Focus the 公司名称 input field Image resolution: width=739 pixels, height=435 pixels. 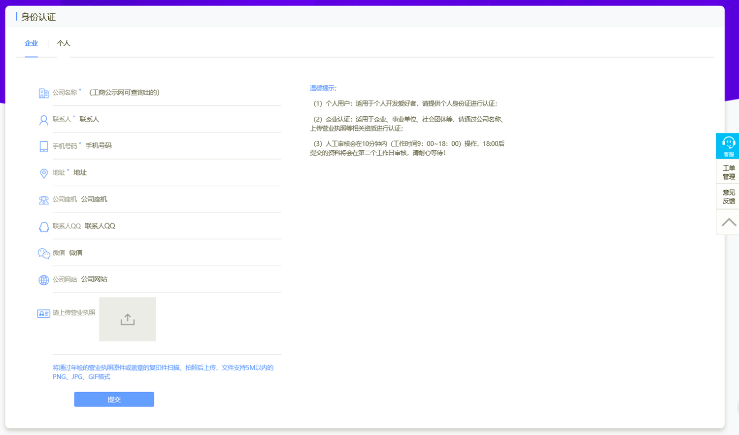coord(183,93)
